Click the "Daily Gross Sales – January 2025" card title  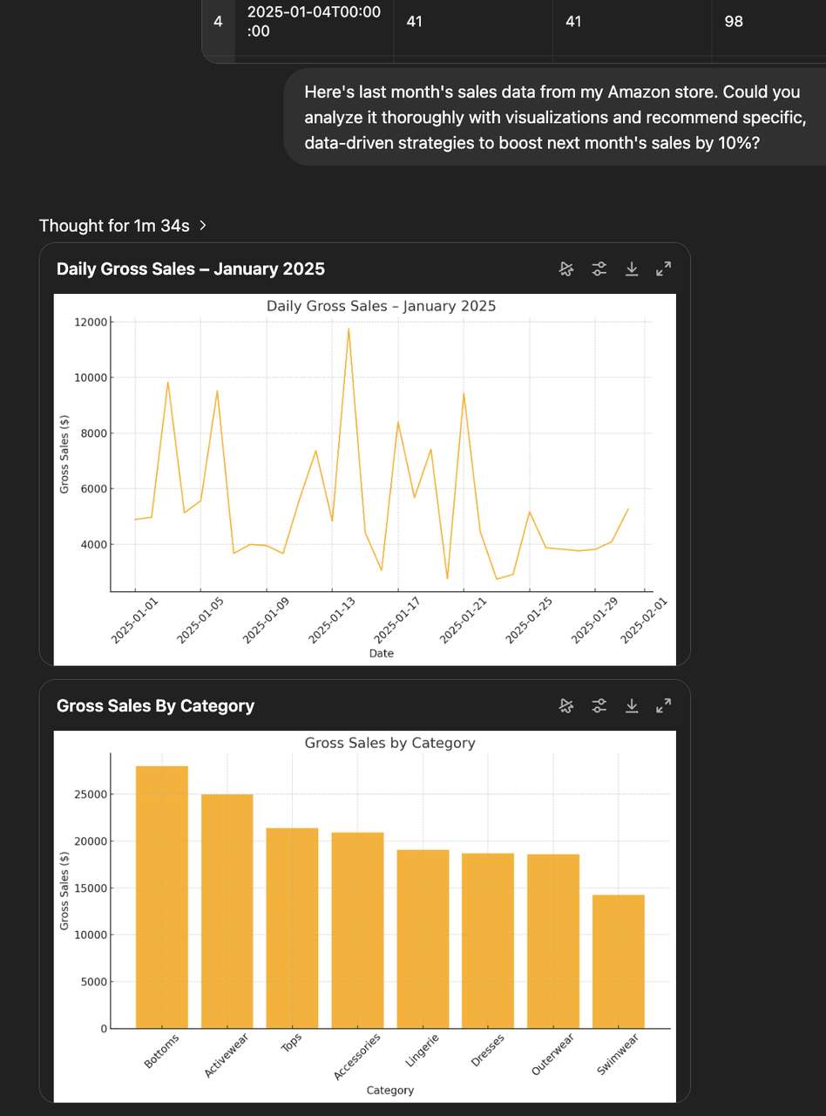pyautogui.click(x=191, y=269)
